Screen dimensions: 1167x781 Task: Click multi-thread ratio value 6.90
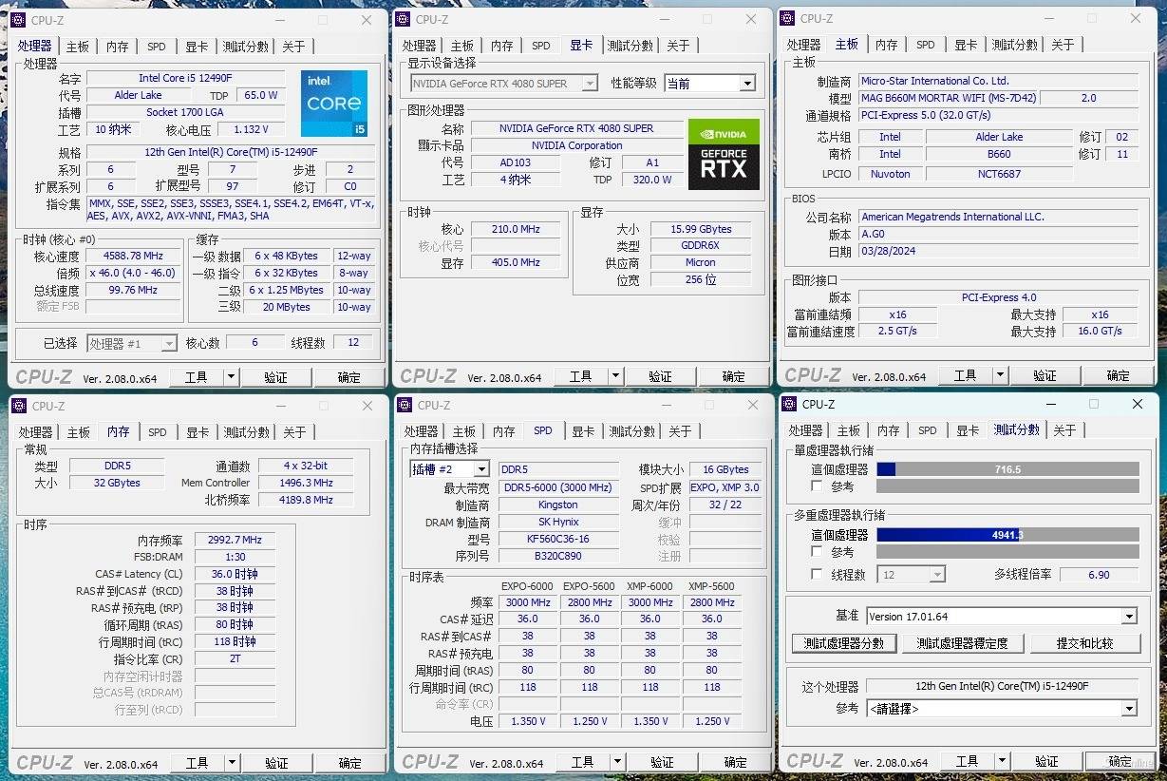[x=1099, y=575]
